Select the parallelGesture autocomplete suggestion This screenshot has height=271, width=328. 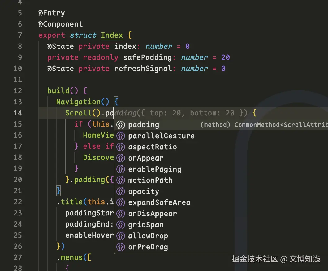click(x=221, y=136)
